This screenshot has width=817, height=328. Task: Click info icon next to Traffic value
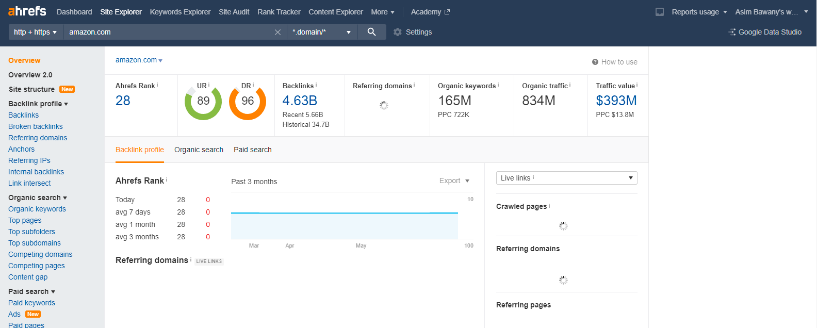click(x=637, y=85)
